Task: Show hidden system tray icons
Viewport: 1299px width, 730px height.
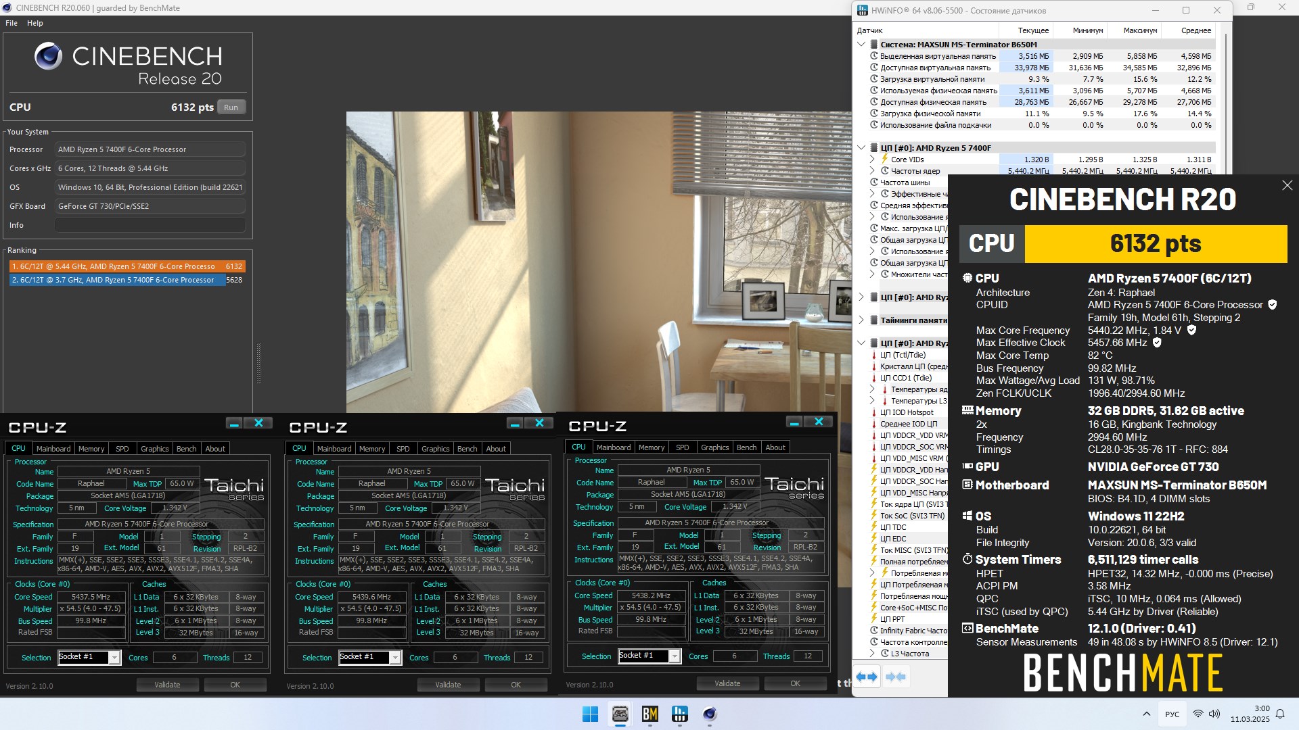Action: 1146,714
